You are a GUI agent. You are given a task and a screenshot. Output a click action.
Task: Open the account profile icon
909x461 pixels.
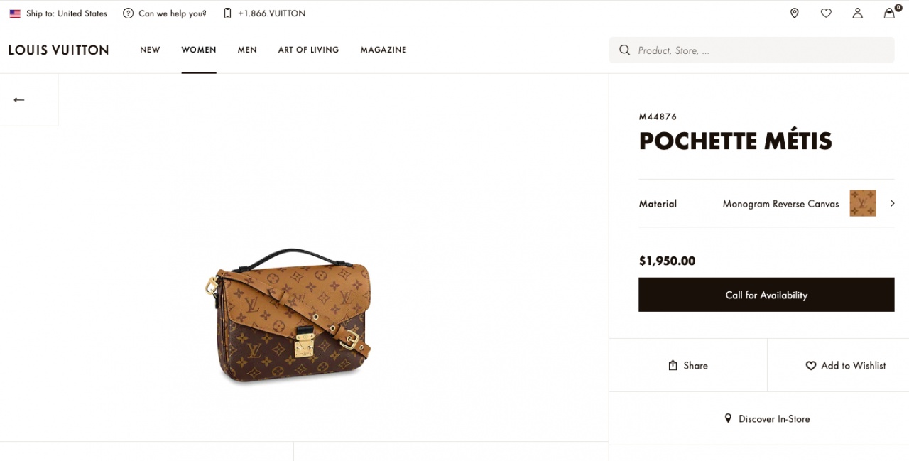(857, 13)
